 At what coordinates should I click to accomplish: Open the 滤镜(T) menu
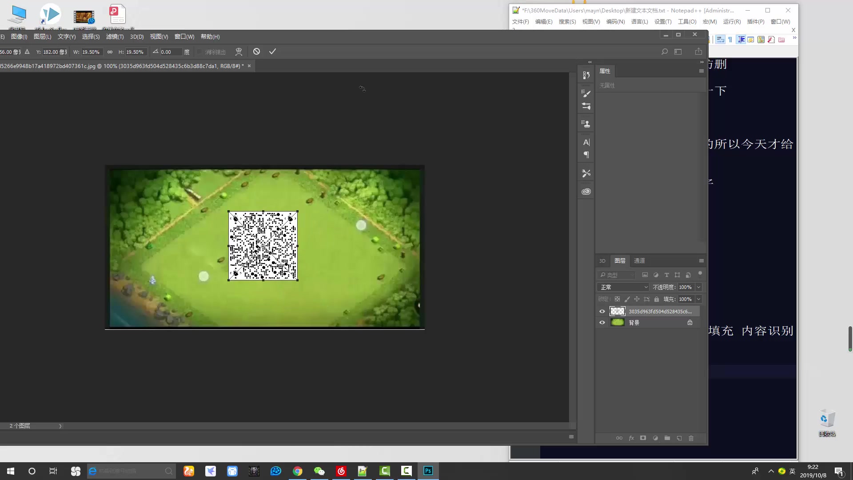click(115, 37)
